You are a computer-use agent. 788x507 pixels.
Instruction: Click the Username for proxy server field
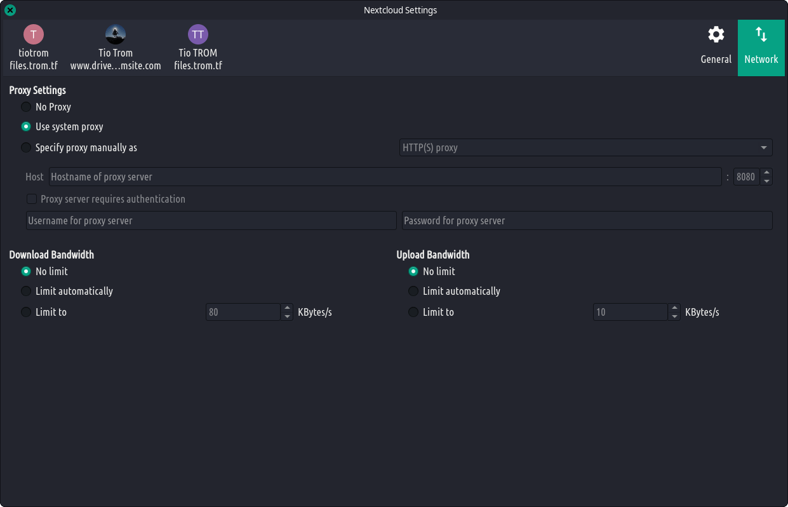pyautogui.click(x=211, y=220)
